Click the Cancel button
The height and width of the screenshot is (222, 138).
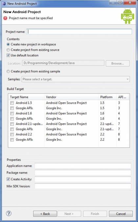pyautogui.click(x=121, y=213)
